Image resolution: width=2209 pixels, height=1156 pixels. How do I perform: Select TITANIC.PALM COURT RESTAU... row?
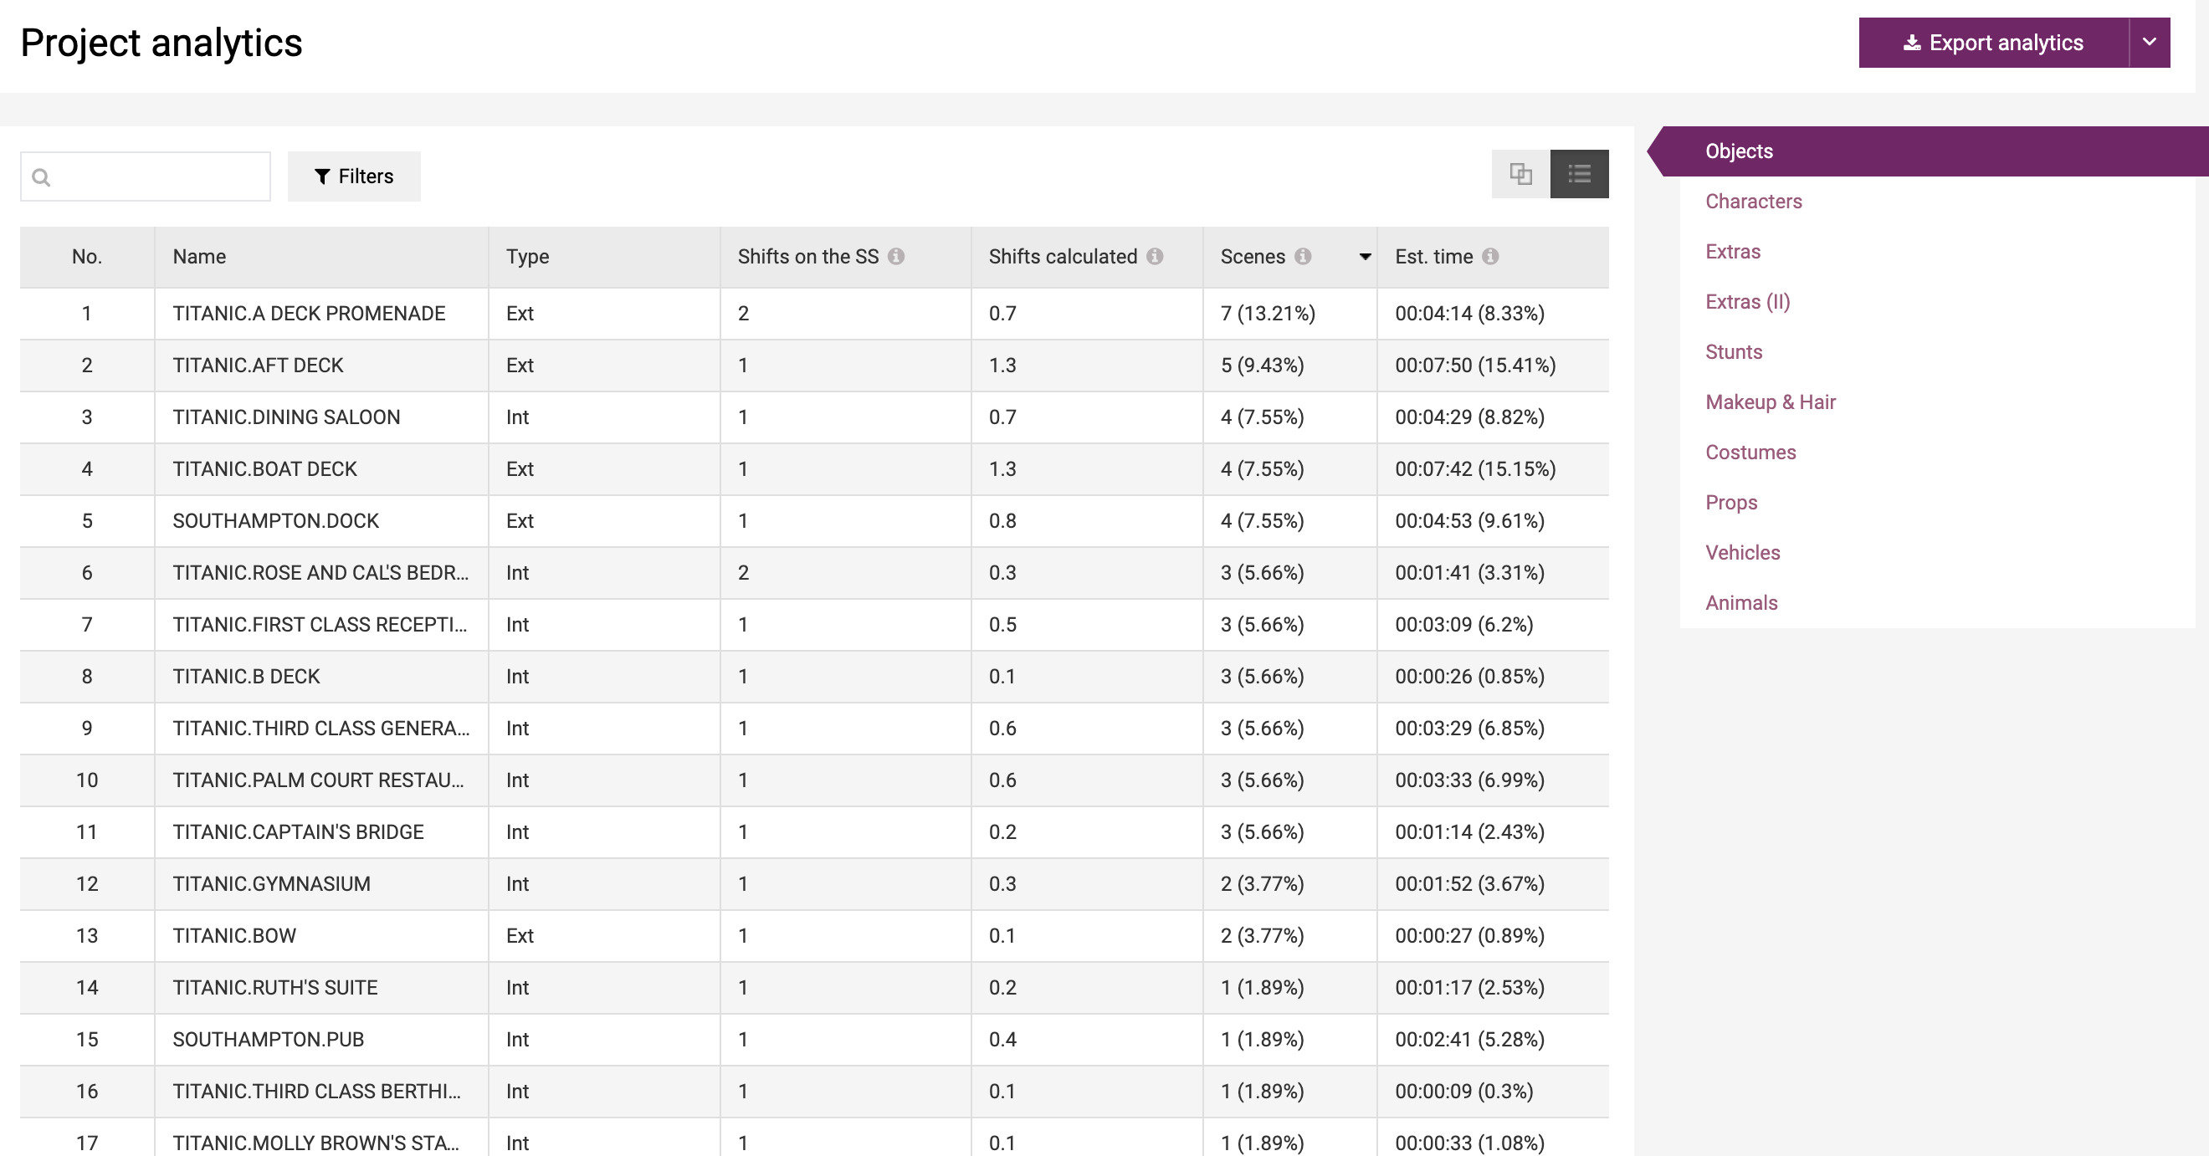tap(815, 780)
